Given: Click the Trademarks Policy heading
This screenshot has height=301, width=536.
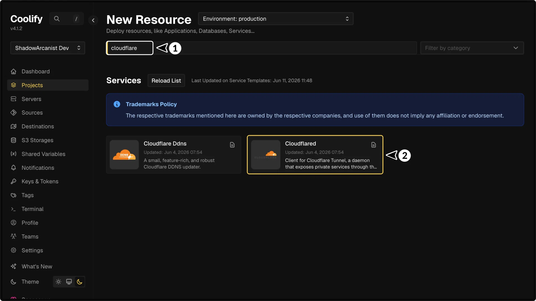Looking at the screenshot, I should [151, 104].
